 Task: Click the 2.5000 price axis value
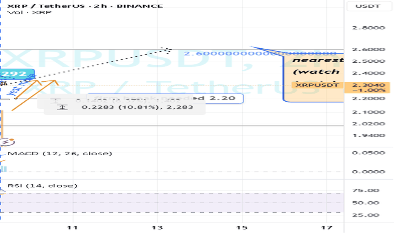pyautogui.click(x=368, y=61)
